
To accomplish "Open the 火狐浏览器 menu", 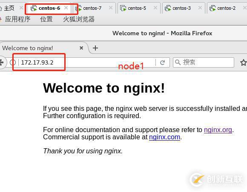I will click(79, 19).
